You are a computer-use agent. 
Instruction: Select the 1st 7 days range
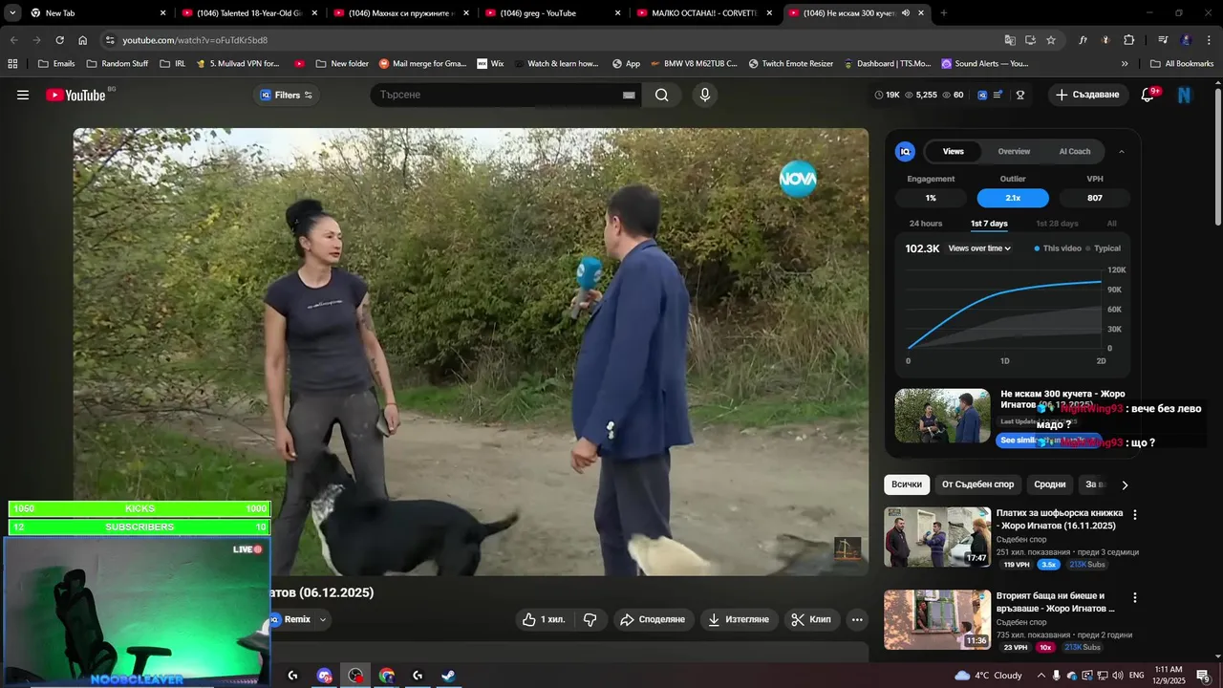pyautogui.click(x=989, y=224)
